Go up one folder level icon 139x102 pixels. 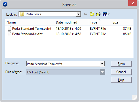click(x=92, y=14)
